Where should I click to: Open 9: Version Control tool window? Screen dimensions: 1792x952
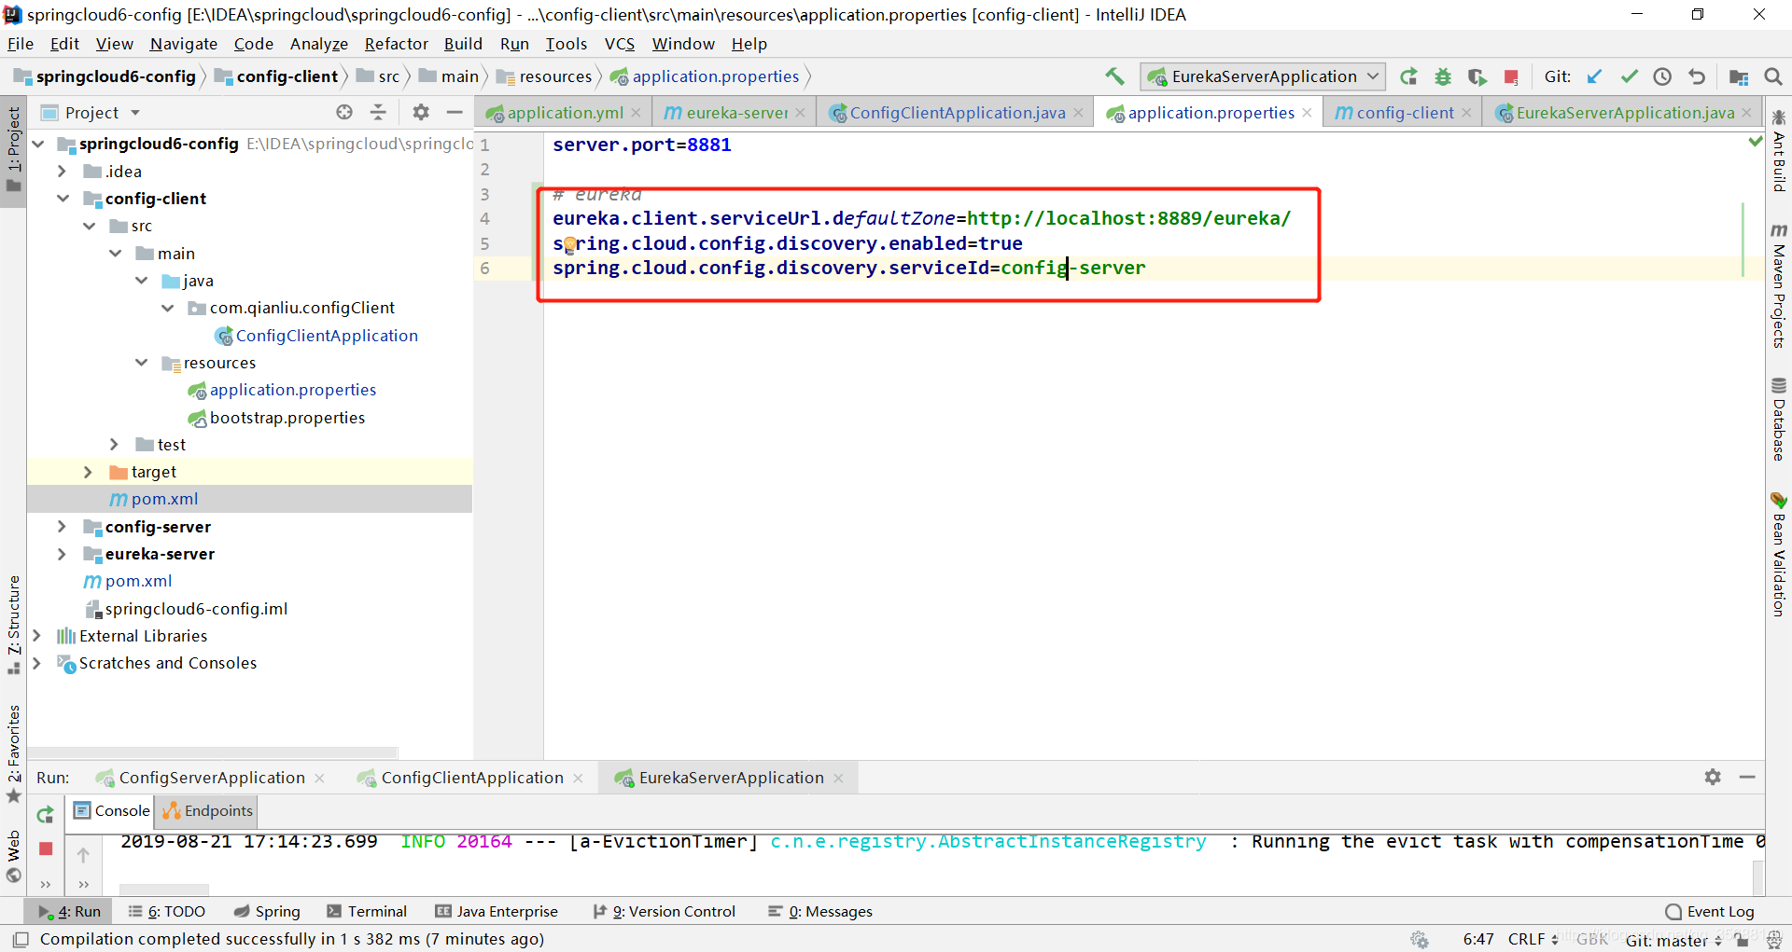pyautogui.click(x=664, y=911)
